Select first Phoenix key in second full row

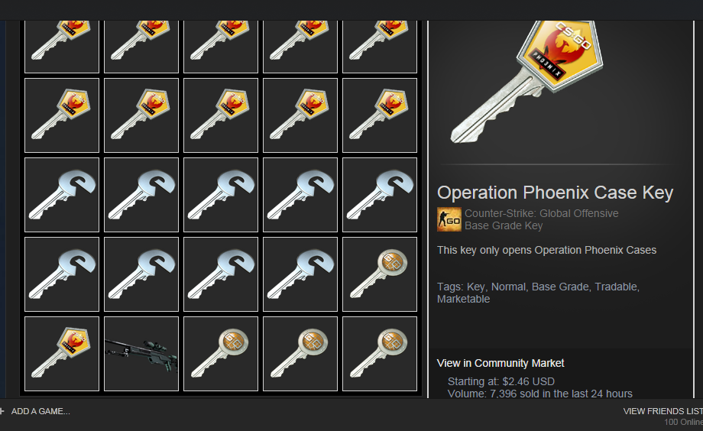(62, 115)
